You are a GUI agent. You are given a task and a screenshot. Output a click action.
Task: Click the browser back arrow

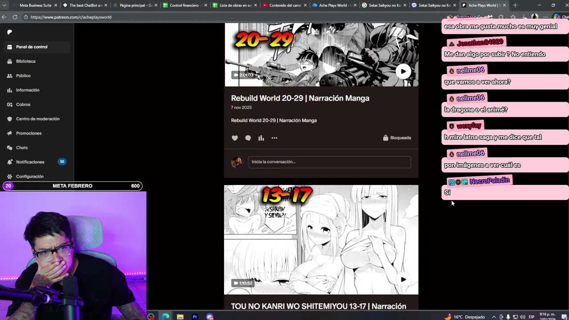[4, 17]
